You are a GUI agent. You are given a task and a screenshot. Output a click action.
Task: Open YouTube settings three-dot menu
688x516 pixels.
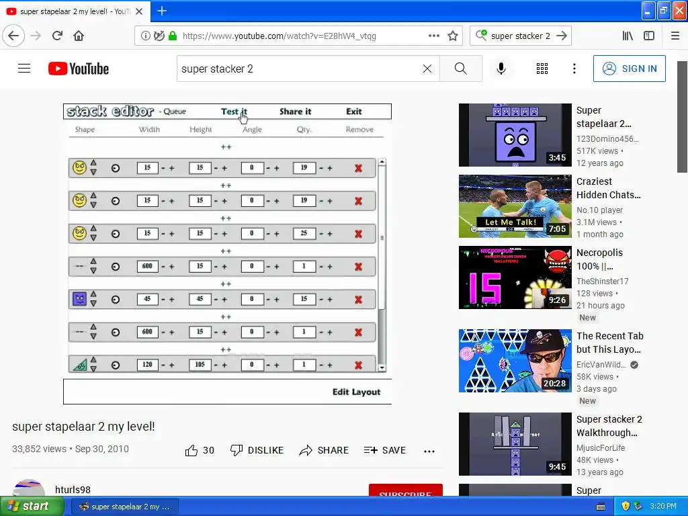(574, 69)
